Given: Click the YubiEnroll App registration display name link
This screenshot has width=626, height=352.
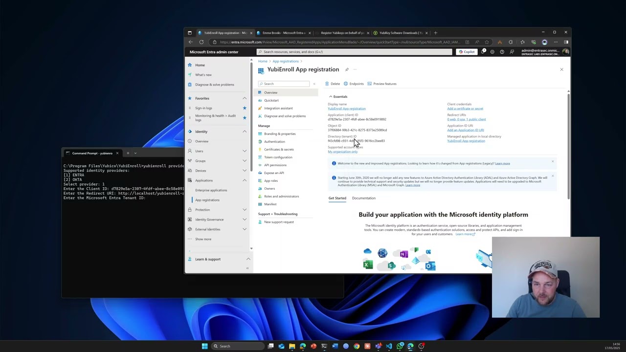Looking at the screenshot, I should tap(346, 109).
